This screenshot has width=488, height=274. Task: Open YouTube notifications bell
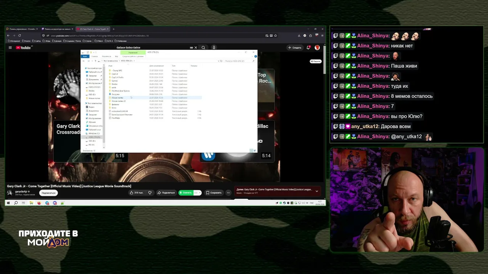point(308,48)
